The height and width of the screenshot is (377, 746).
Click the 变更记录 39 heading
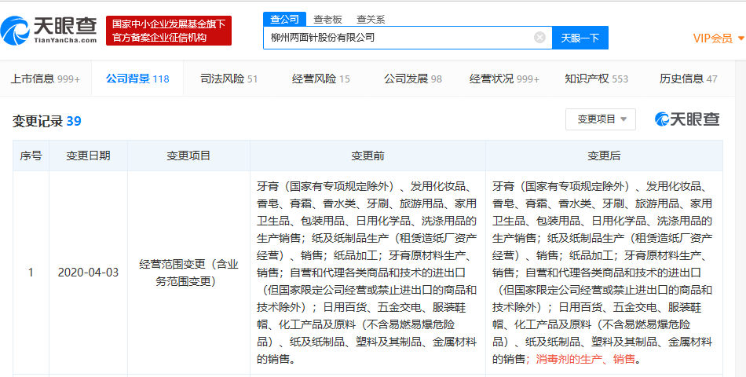(46, 122)
